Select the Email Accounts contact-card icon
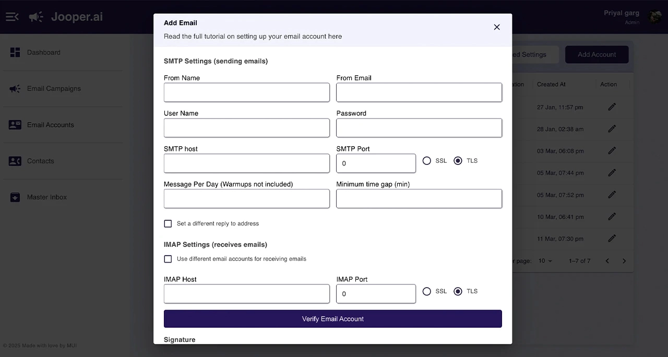Screen dimensions: 668x357 click(15, 124)
